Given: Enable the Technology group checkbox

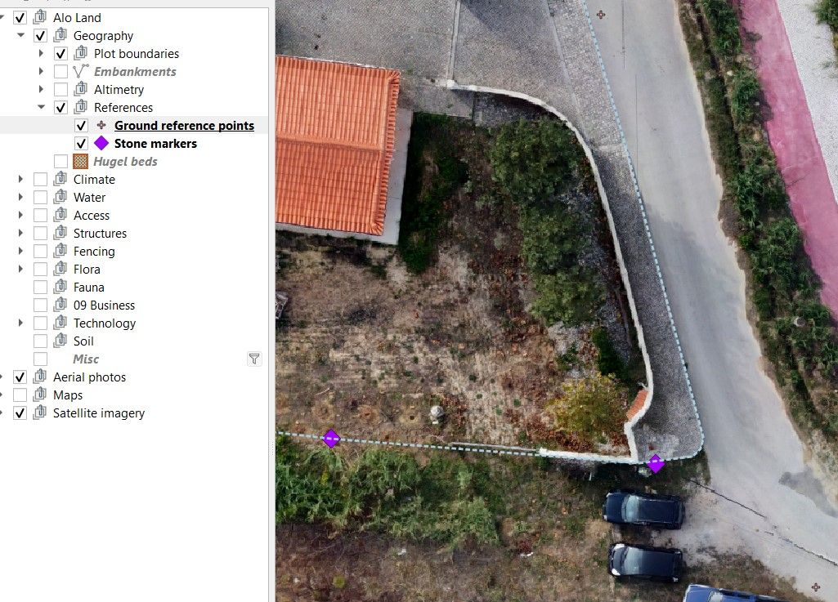Looking at the screenshot, I should 40,323.
